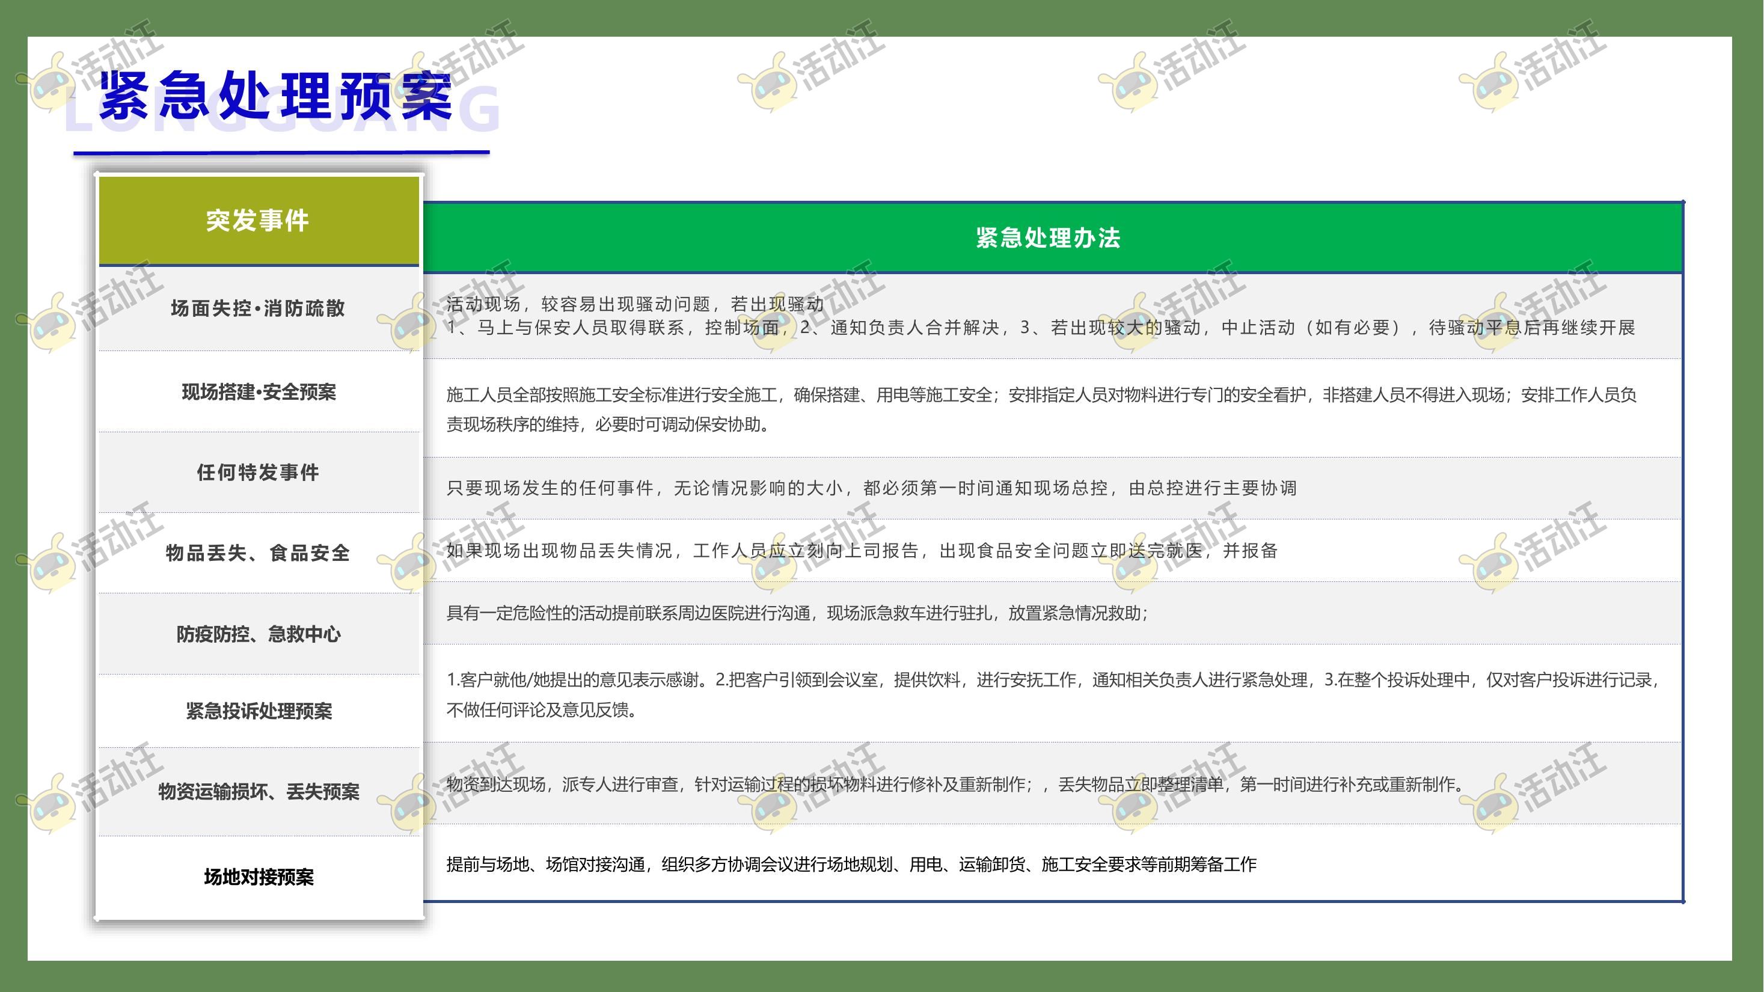Select the title text 紧急处理预案

276,95
